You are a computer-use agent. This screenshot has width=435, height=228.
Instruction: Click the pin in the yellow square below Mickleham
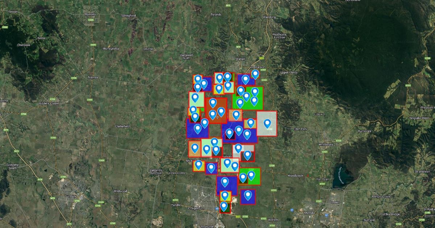[x=198, y=165]
